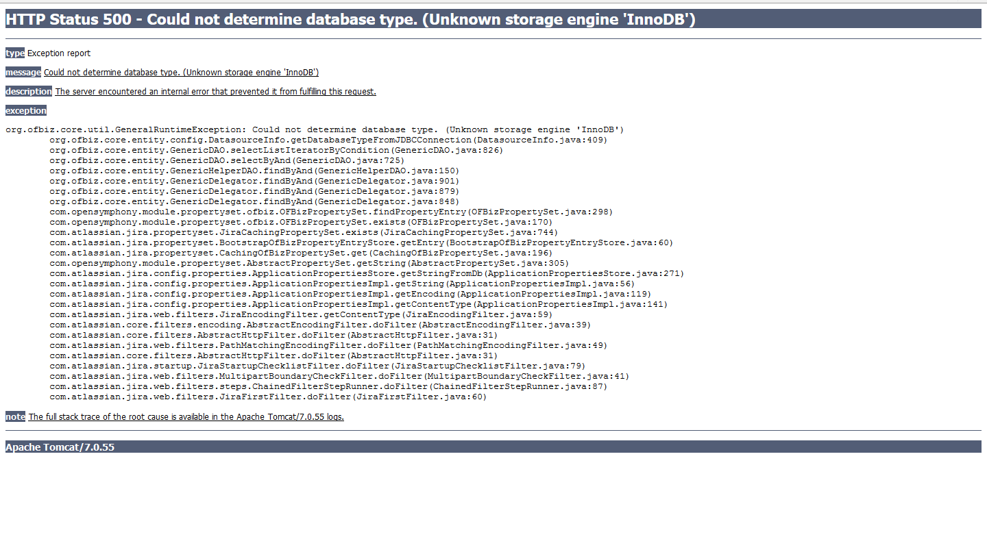Click the ApplicationPropertiesImpl.java:119 trace line
This screenshot has width=987, height=539.
click(x=350, y=294)
